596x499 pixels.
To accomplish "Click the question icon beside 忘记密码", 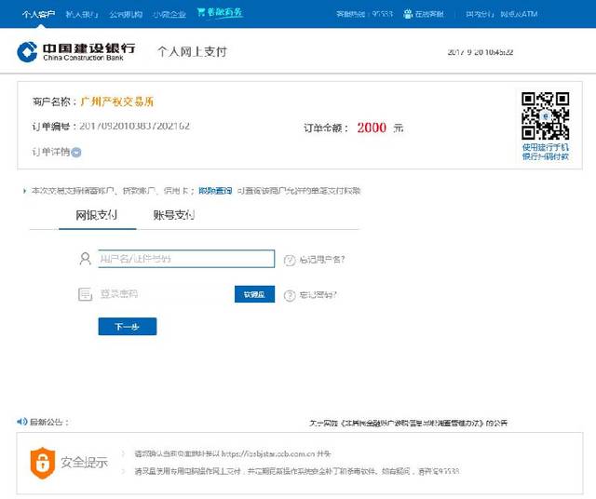I will click(x=290, y=296).
